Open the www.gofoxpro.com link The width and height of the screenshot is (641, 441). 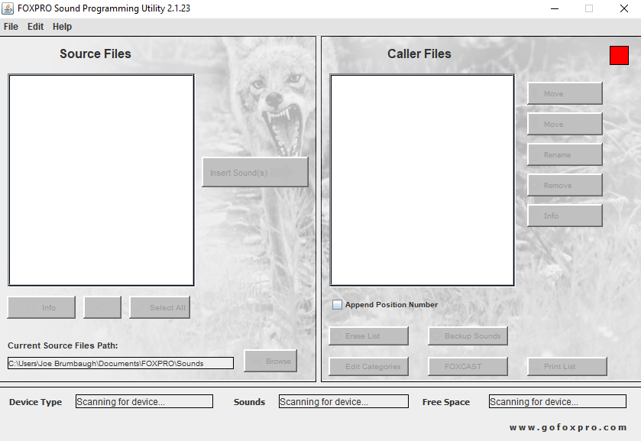click(568, 427)
